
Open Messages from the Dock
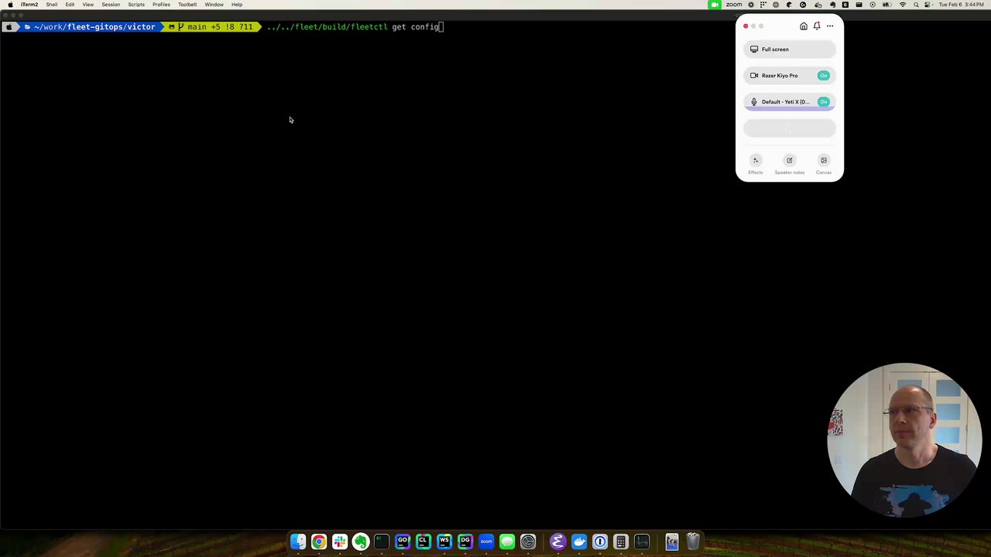pos(507,542)
